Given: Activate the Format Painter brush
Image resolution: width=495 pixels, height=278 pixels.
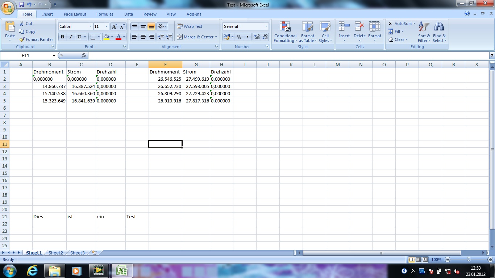Looking at the screenshot, I should tap(22, 39).
